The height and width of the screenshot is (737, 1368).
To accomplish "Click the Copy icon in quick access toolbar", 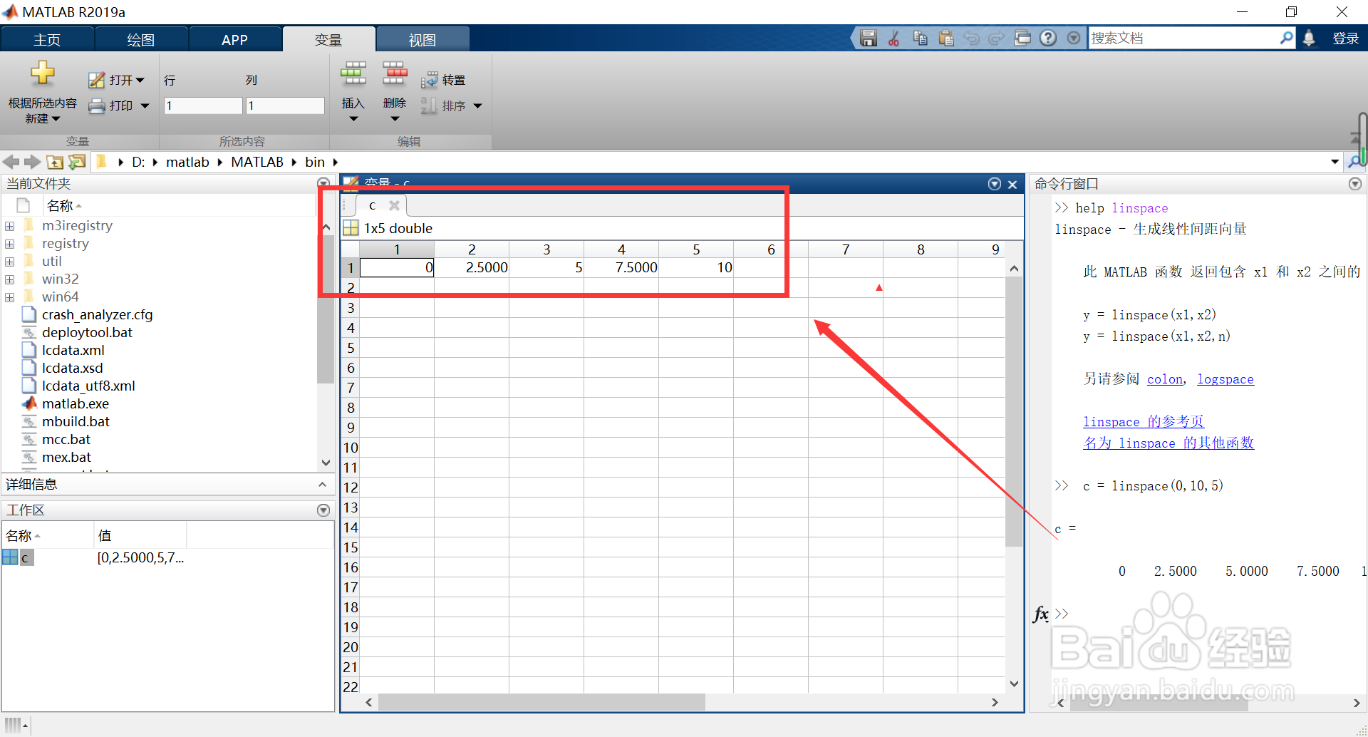I will click(x=920, y=38).
